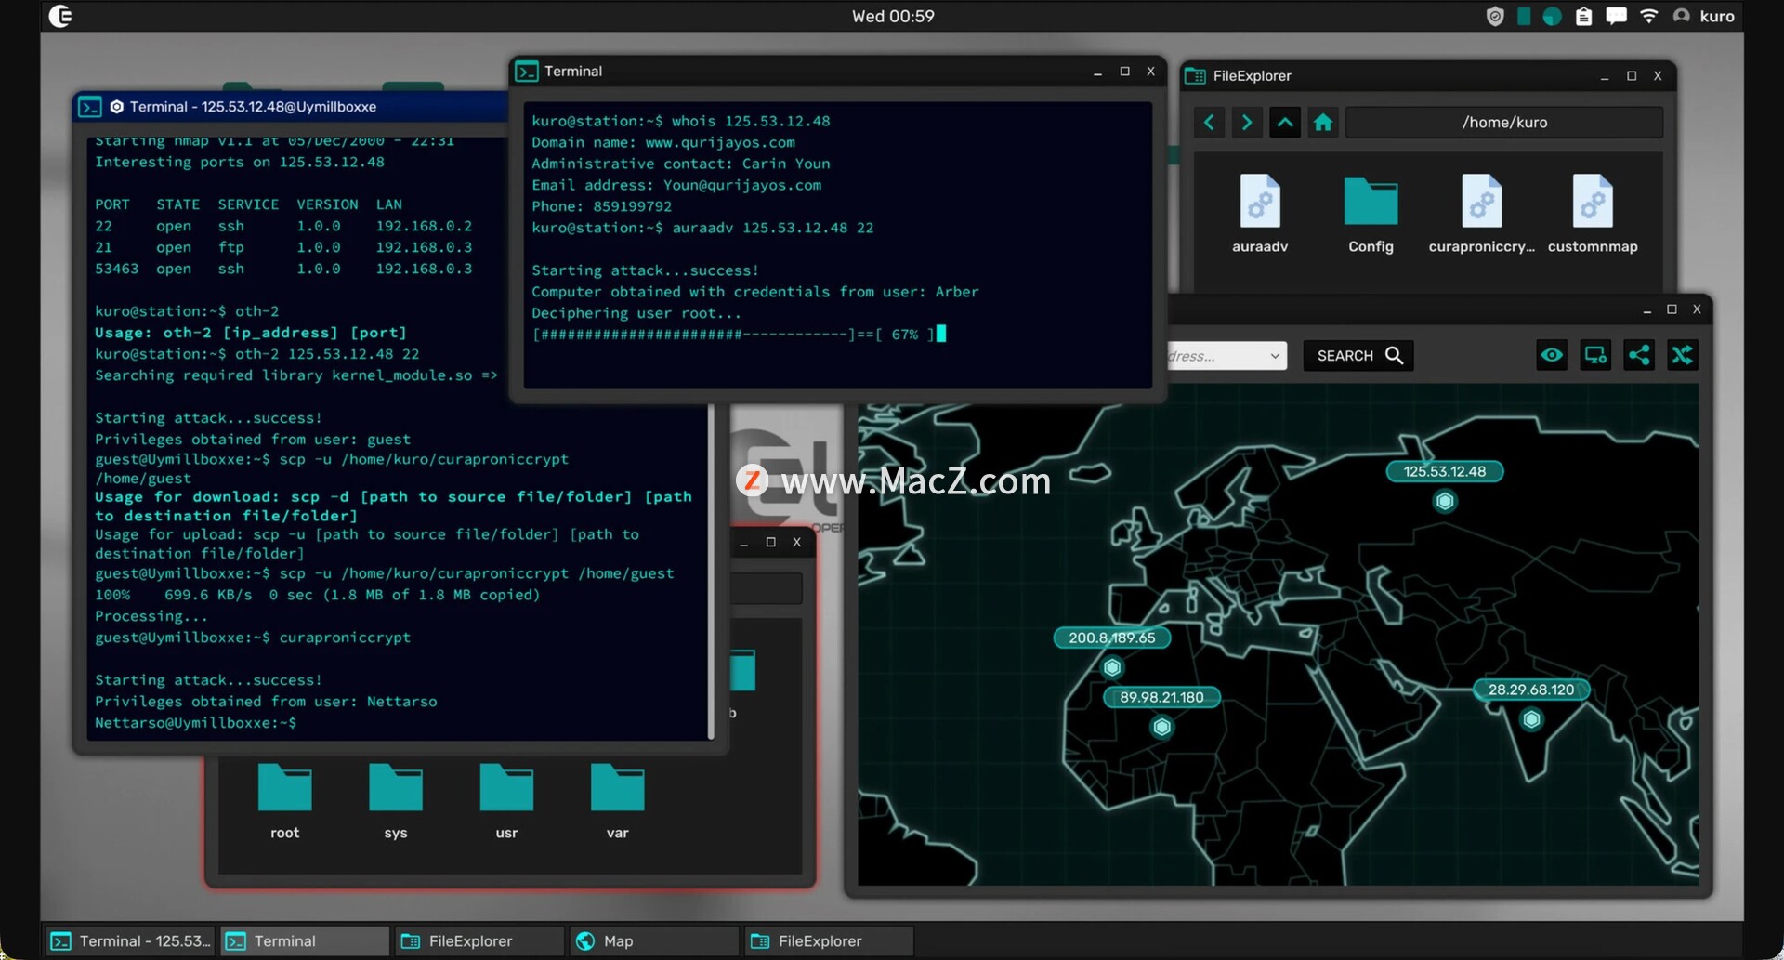Select the custommnmap file
This screenshot has width=1784, height=960.
(1592, 203)
